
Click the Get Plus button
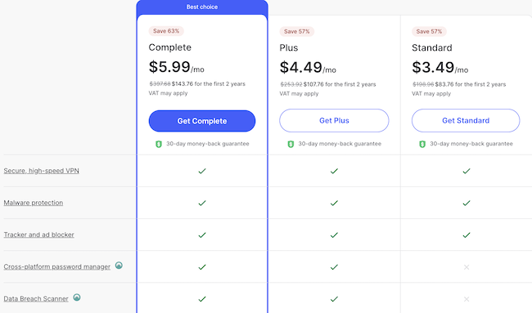(x=334, y=121)
